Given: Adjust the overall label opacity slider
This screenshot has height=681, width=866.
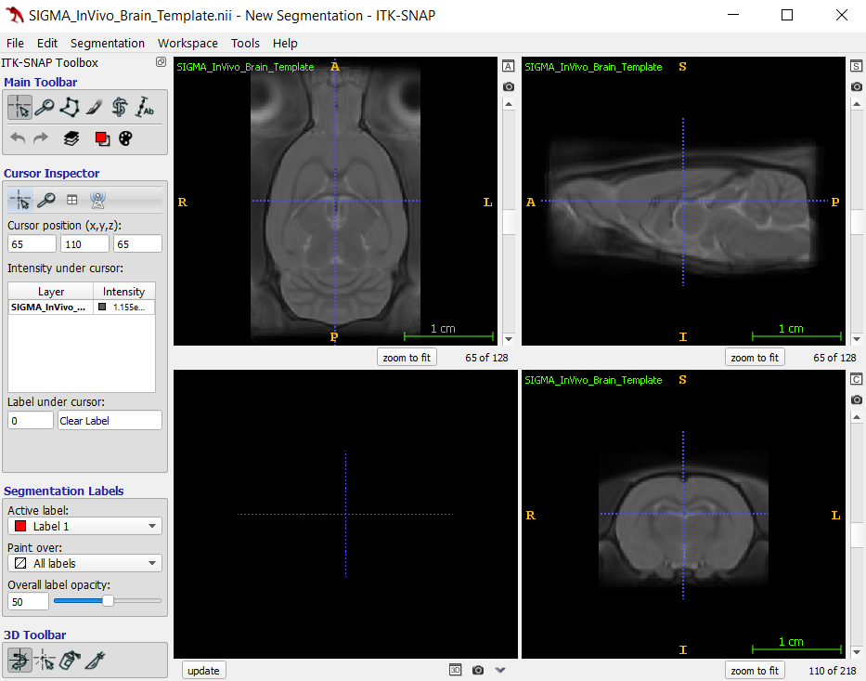Looking at the screenshot, I should tap(107, 600).
